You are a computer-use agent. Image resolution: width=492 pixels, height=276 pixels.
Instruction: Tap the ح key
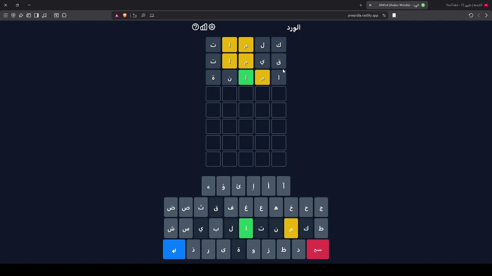306,207
